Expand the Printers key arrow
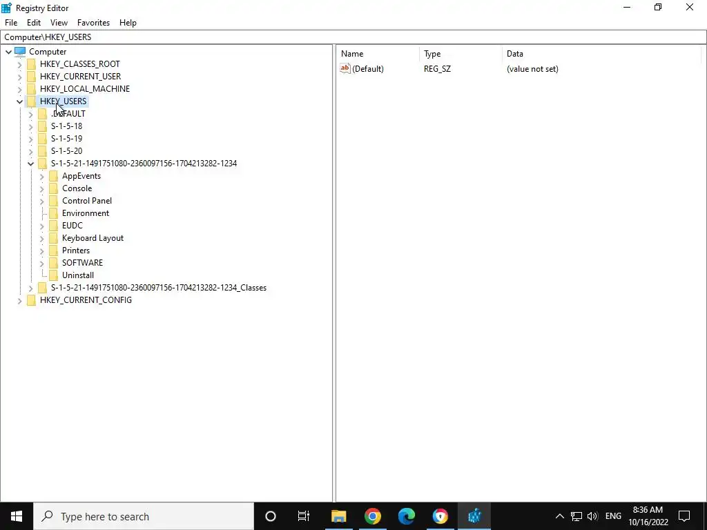 42,251
